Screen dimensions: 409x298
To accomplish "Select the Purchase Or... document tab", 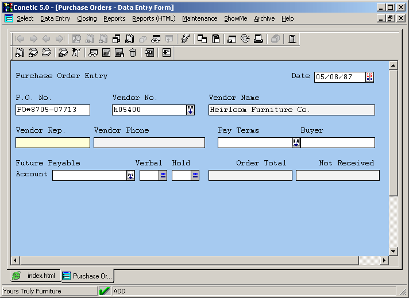I will [x=87, y=276].
